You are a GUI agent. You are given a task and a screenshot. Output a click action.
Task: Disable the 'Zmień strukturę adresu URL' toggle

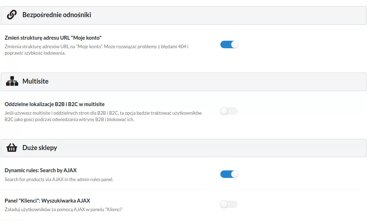tap(229, 45)
